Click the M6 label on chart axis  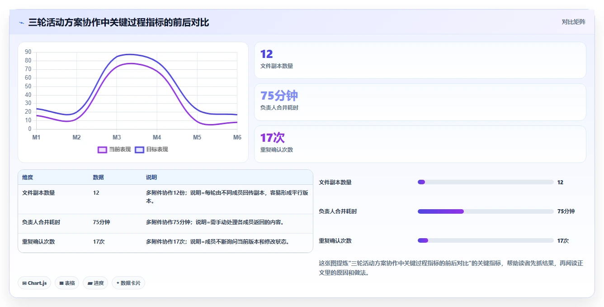tap(237, 137)
